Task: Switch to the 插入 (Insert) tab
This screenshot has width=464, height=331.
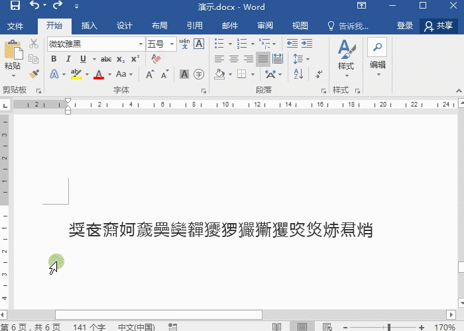Action: pos(89,26)
